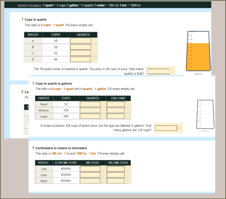Click the empty gallons jug gauge
The height and width of the screenshot is (199, 226).
click(x=205, y=114)
